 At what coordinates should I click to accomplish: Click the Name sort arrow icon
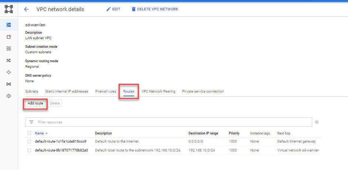click(47, 133)
